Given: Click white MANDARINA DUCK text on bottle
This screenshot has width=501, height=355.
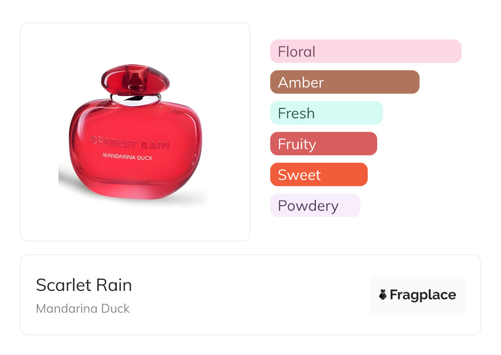Looking at the screenshot, I should click(127, 157).
